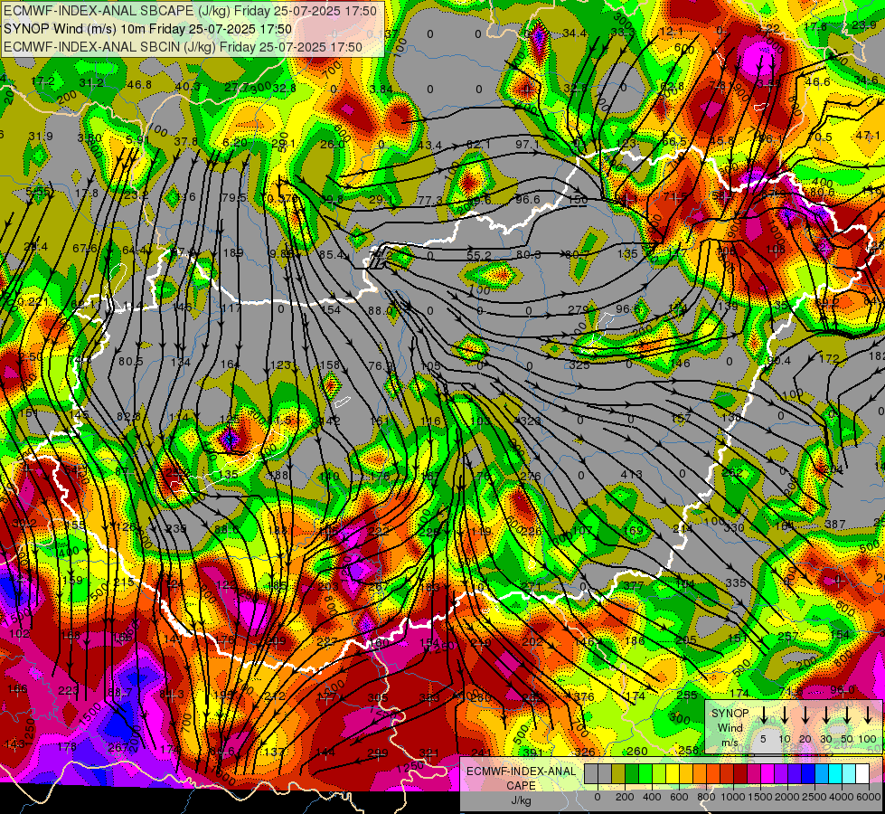This screenshot has height=814, width=885.
Task: Click the SYNOP Wind 10m title line
Action: point(147,29)
